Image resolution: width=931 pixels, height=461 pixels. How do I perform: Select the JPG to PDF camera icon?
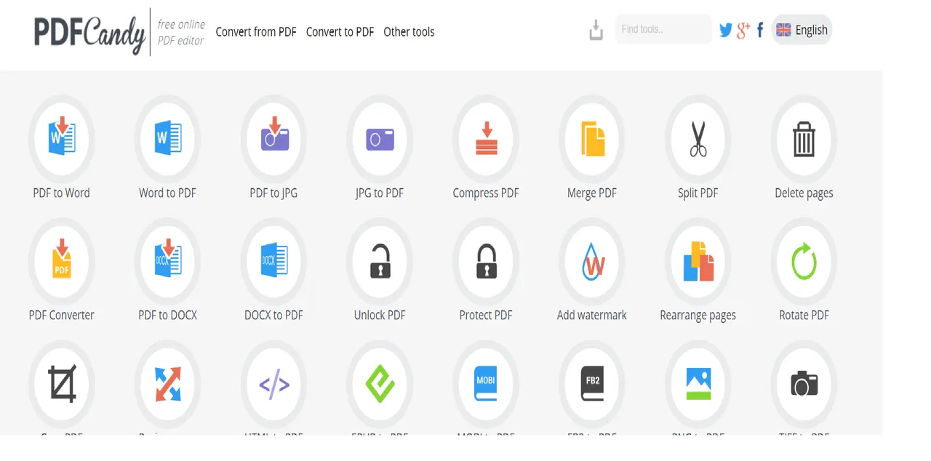pos(380,139)
